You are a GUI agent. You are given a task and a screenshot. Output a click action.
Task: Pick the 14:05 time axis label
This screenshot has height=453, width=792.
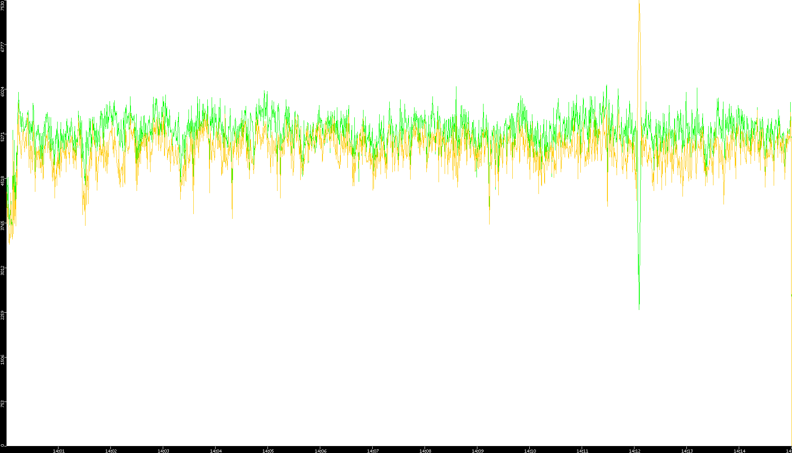[268, 450]
